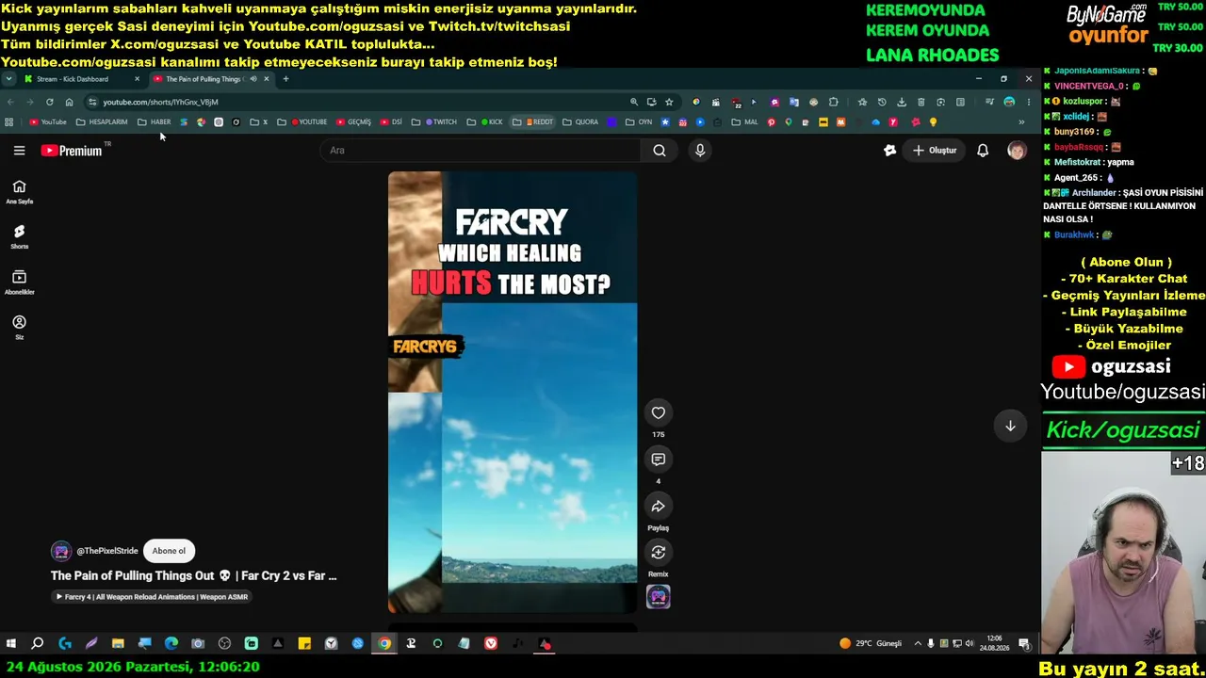Expand the tab search dropdown

pyautogui.click(x=8, y=79)
